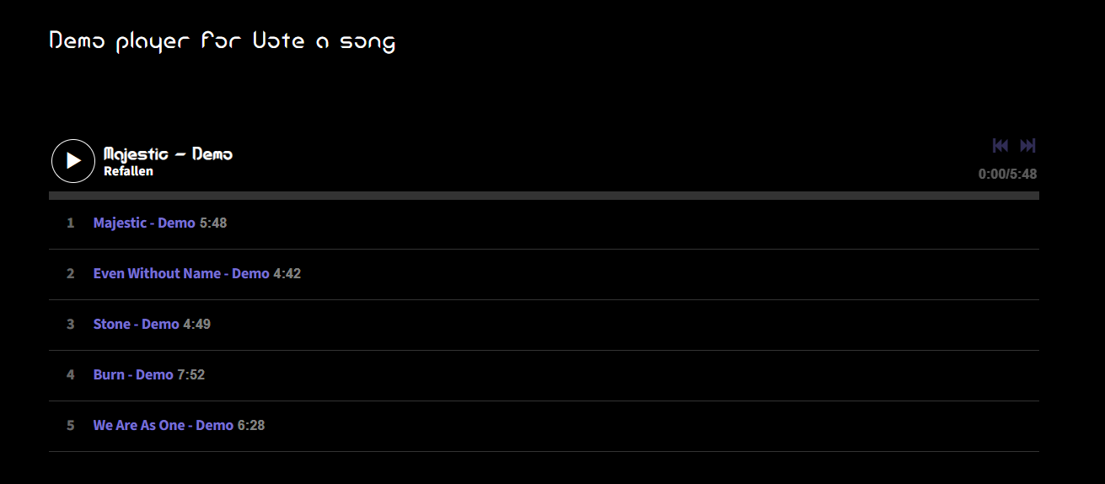
Task: Click track number 5 in playlist
Action: 71,426
